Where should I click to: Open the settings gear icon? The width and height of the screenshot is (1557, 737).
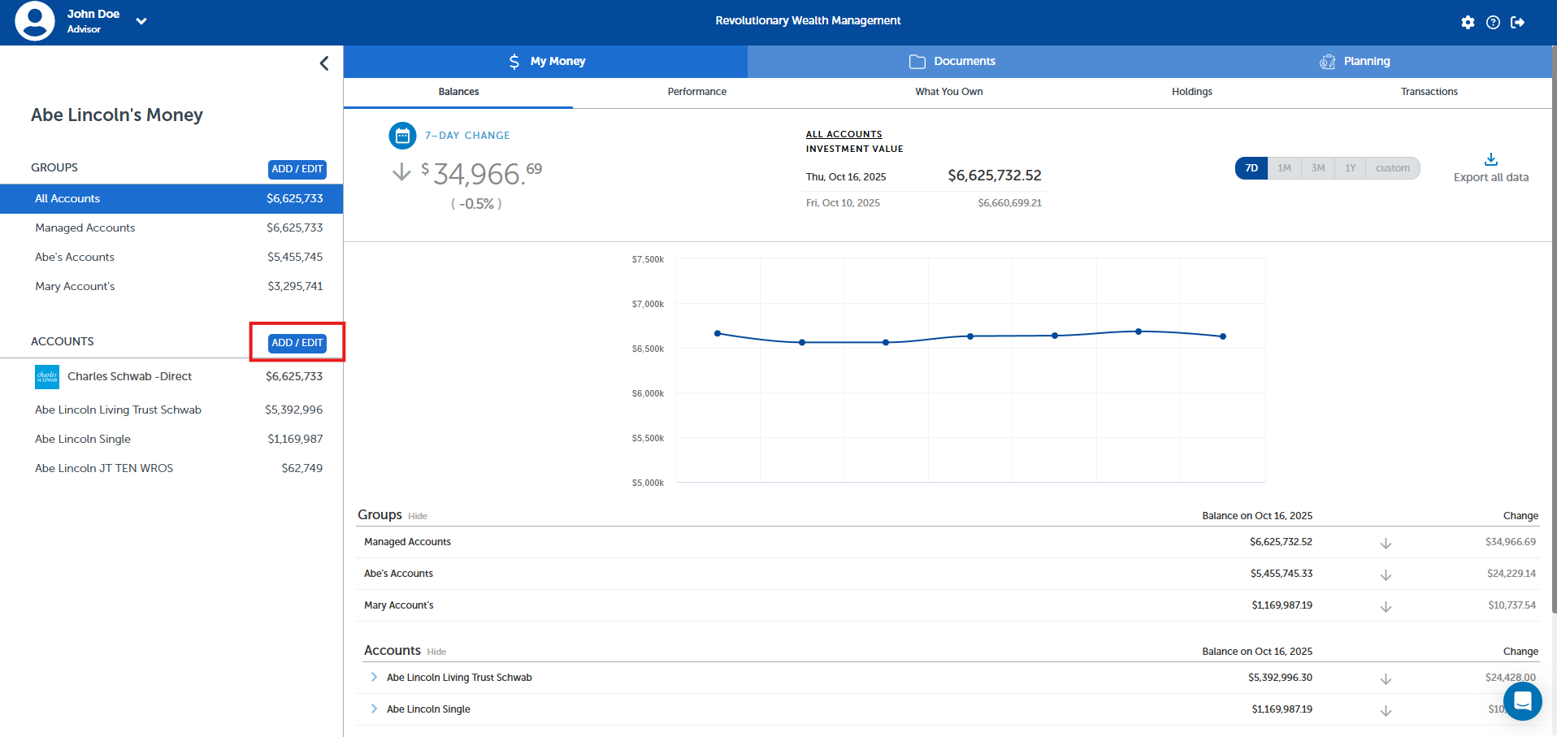(1468, 23)
